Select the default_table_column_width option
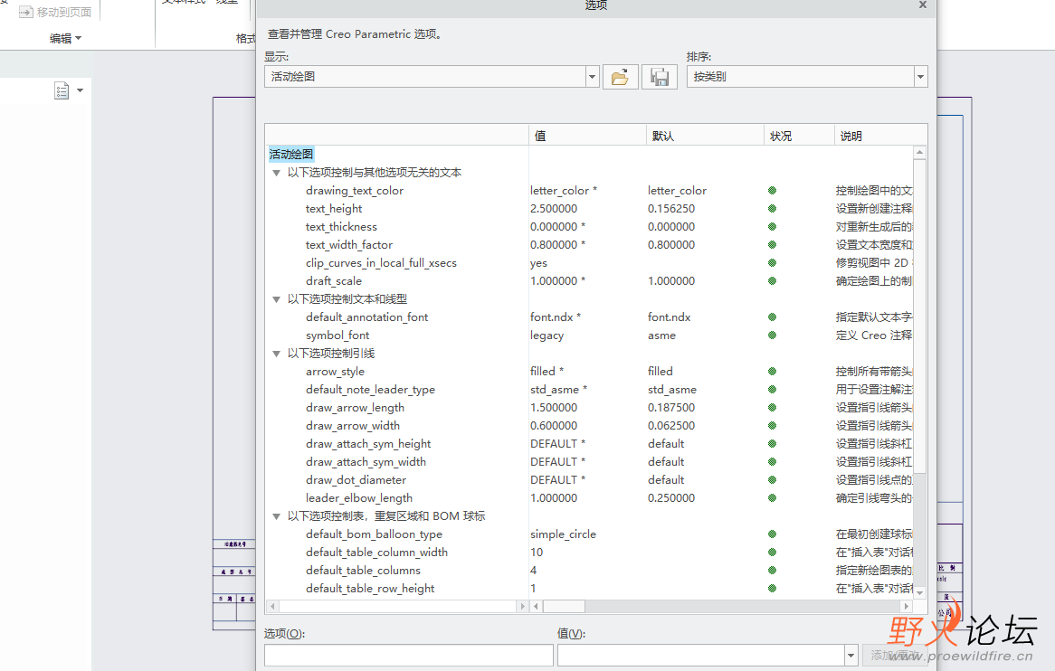 click(x=376, y=553)
